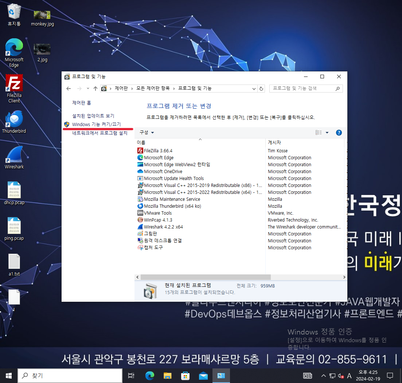
Task: Sort by 게시자 column header
Action: [x=305, y=142]
